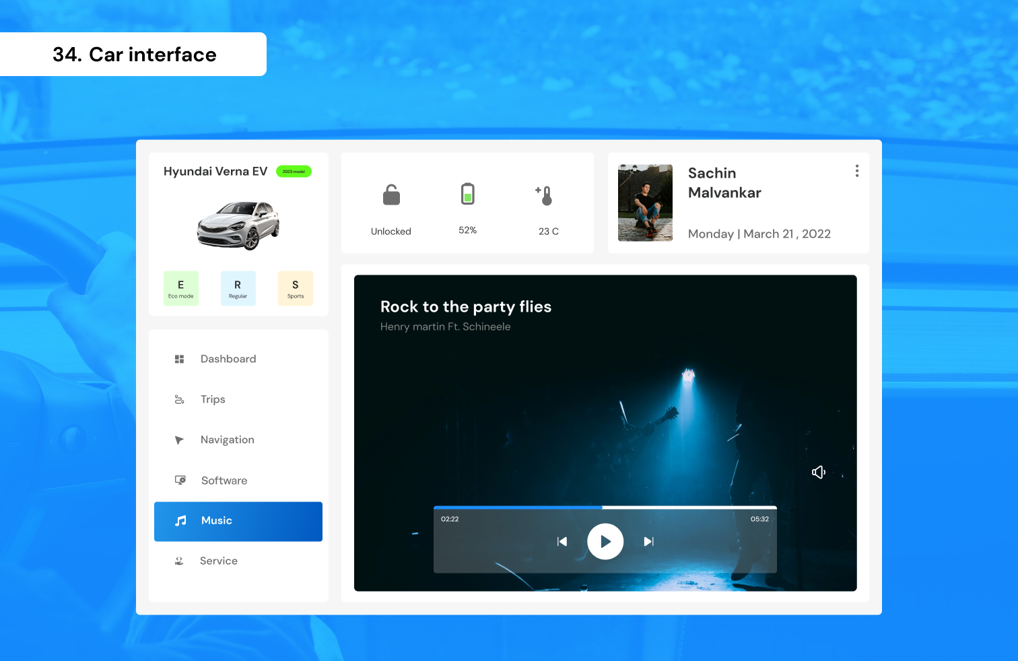The height and width of the screenshot is (661, 1018).
Task: Select Music from the navigation menu
Action: coord(216,520)
